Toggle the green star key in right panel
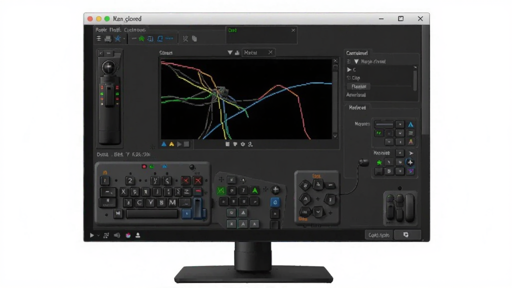The width and height of the screenshot is (512, 288). click(x=379, y=162)
